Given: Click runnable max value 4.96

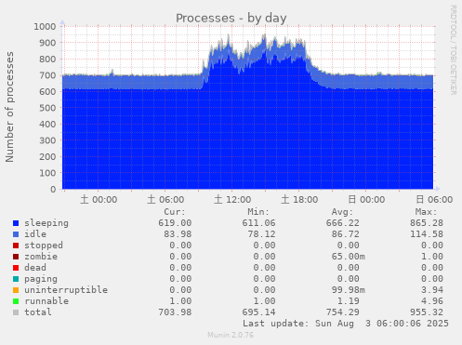Looking at the screenshot, I should 432,301.
